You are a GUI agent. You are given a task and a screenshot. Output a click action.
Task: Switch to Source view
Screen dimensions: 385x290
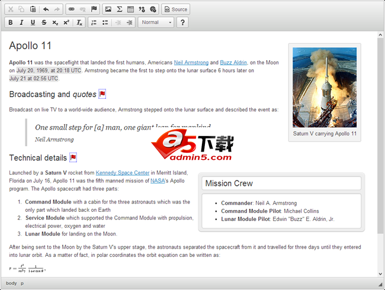(175, 9)
